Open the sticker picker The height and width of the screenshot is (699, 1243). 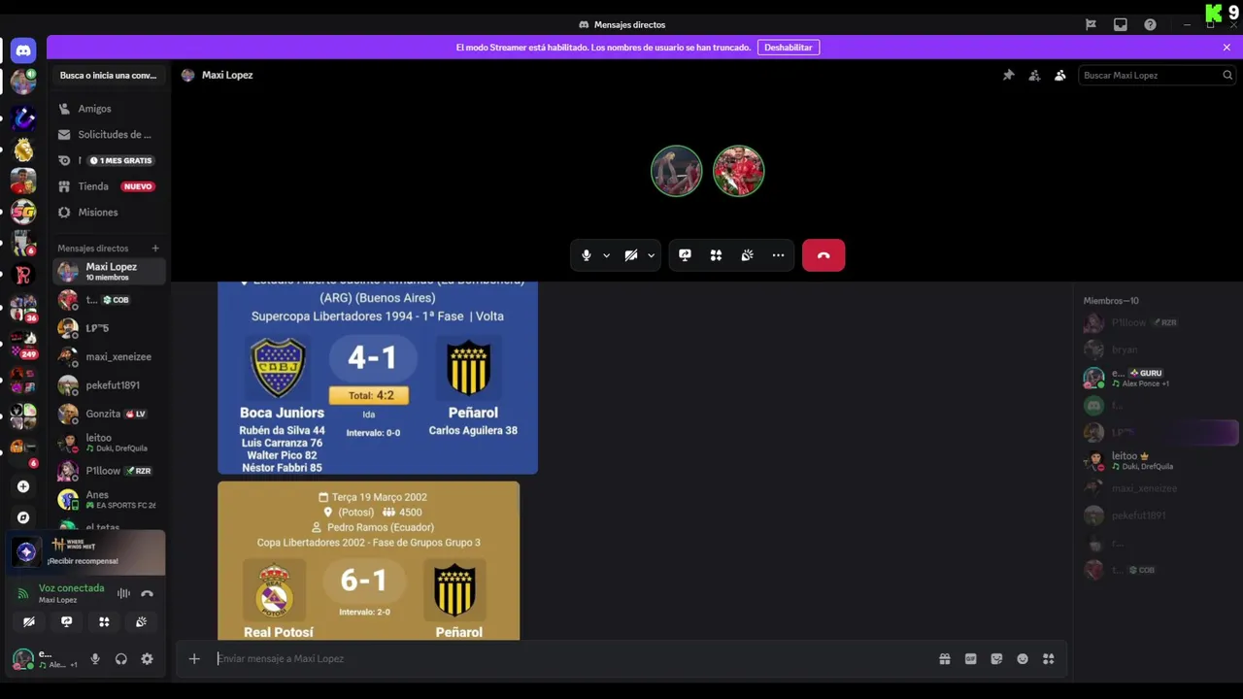click(x=996, y=659)
